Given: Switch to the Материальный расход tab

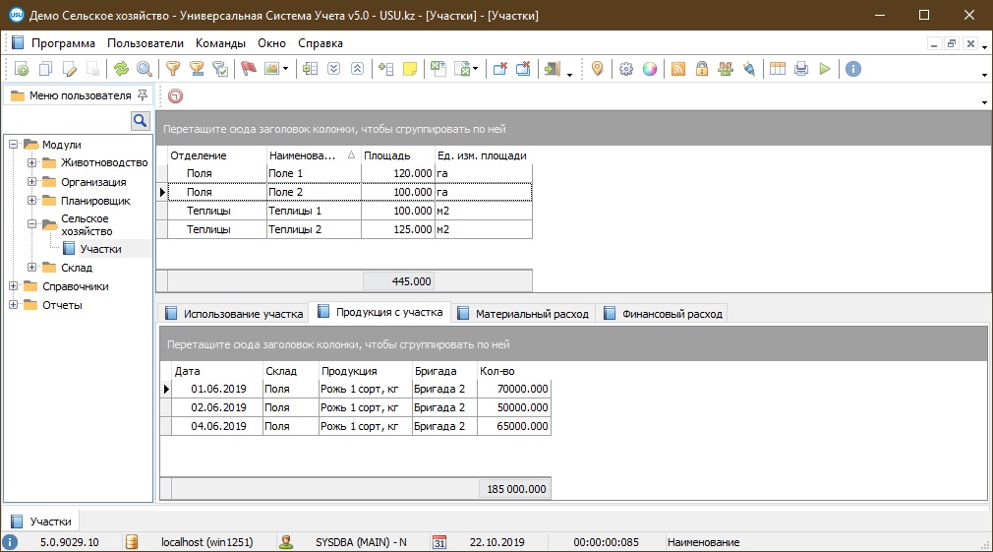Looking at the screenshot, I should pos(531,314).
